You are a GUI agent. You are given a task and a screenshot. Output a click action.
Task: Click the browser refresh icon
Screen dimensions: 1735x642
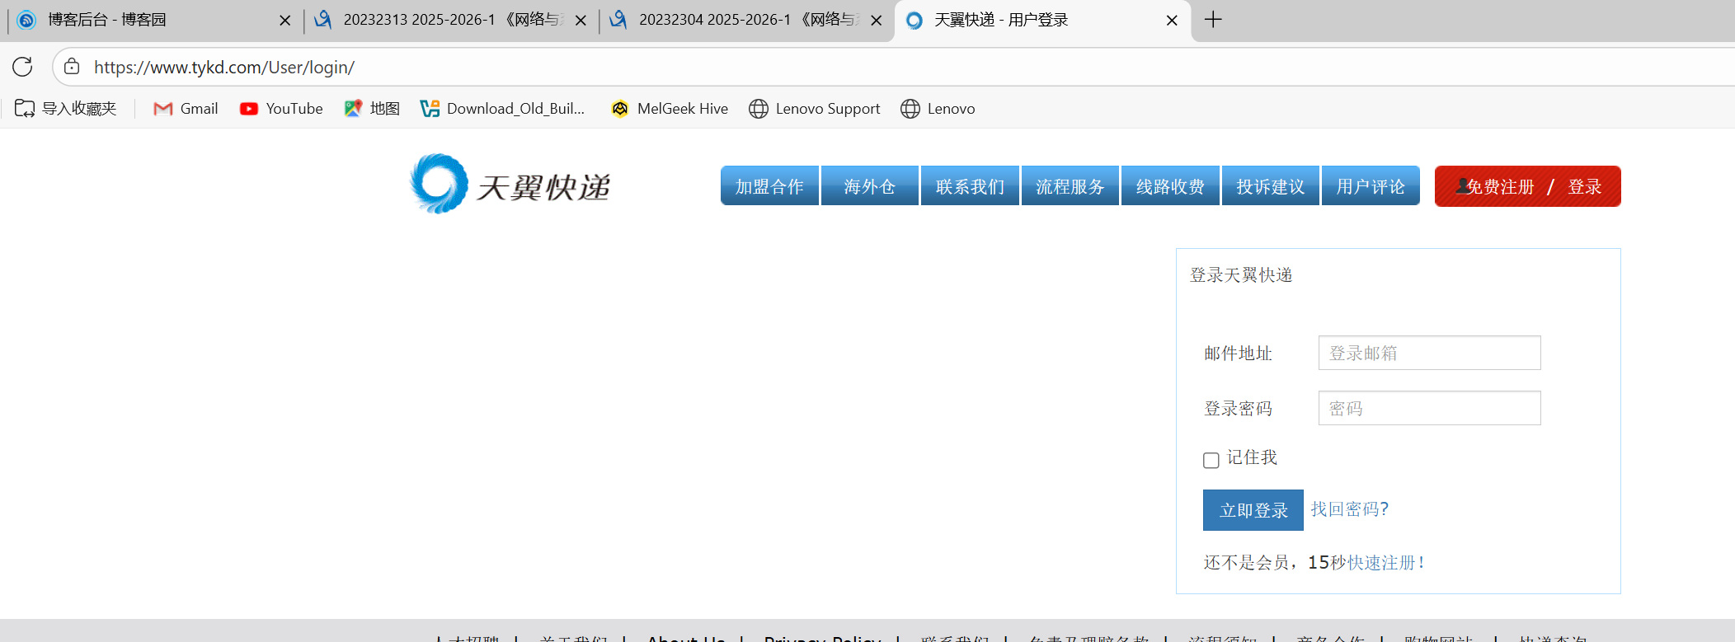(x=22, y=67)
